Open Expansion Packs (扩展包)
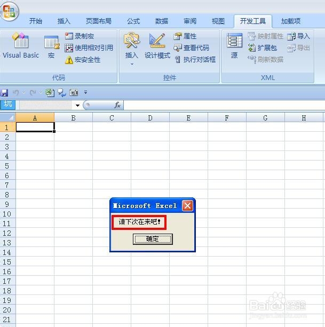 262,48
